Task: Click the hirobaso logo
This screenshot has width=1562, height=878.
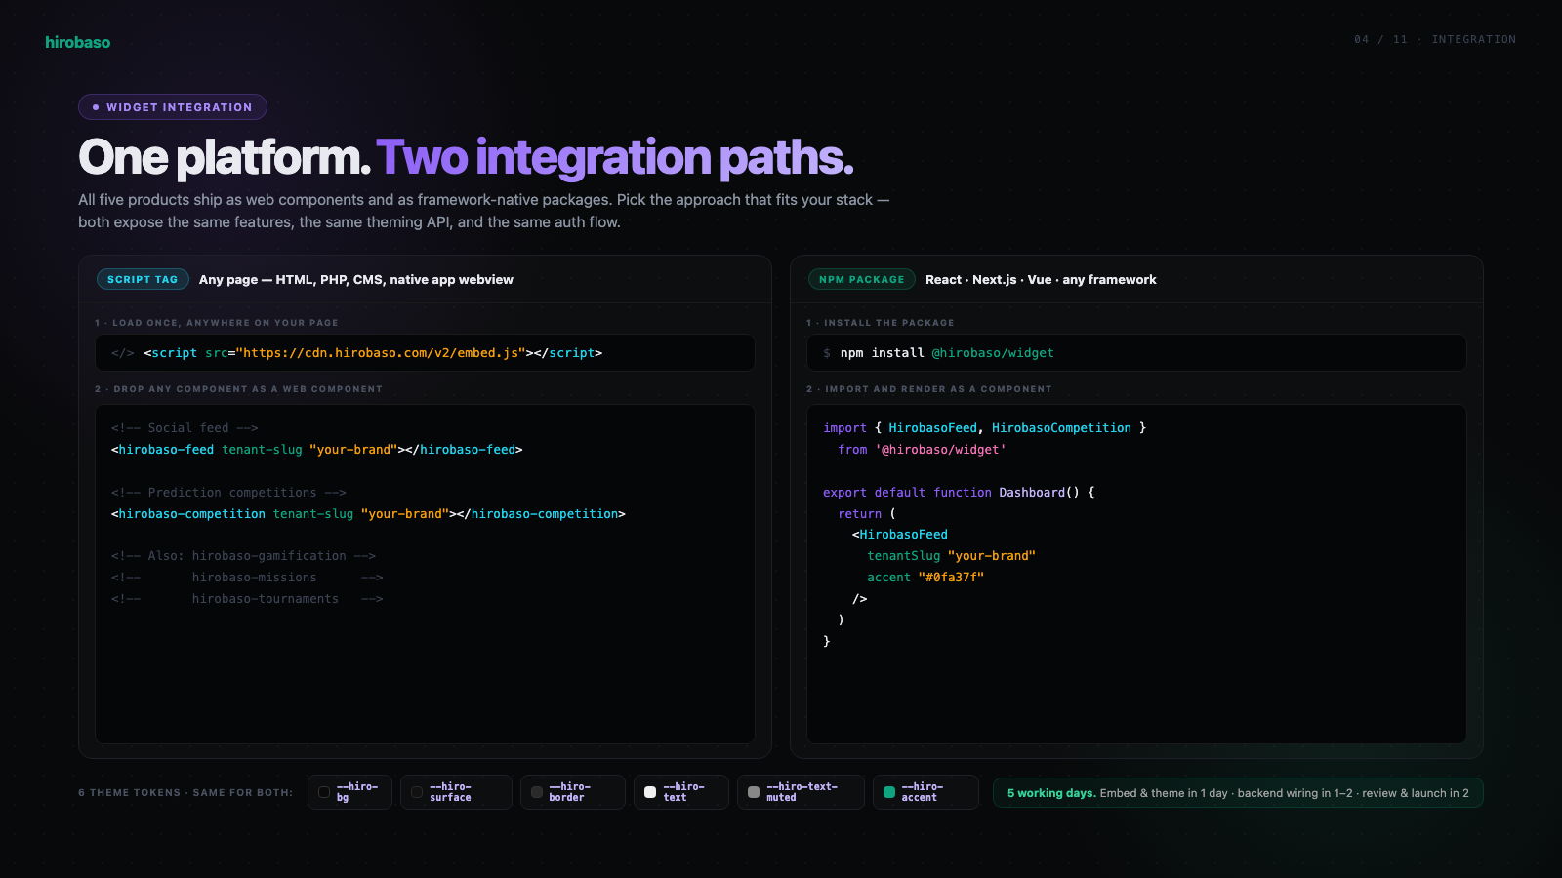Action: pos(77,42)
